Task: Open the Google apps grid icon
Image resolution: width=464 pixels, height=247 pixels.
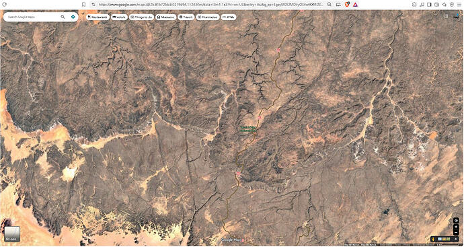Action: tap(446, 16)
